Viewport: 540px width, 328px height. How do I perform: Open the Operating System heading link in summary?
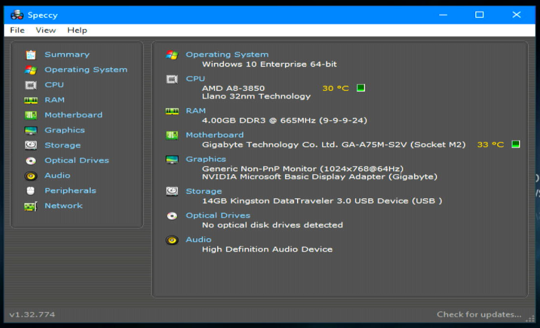coord(227,54)
